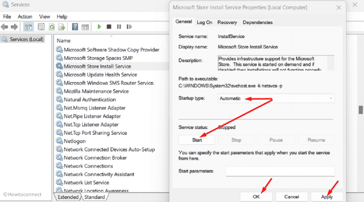The image size is (364, 202).
Task: Select Net.Tcp Port Sharing Service row
Action: click(95, 133)
